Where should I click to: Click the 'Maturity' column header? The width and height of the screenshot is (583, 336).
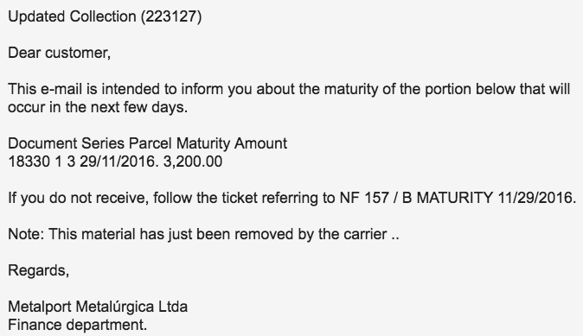pyautogui.click(x=203, y=143)
